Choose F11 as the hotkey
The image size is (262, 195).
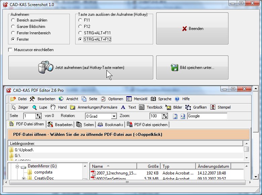[x=80, y=20]
